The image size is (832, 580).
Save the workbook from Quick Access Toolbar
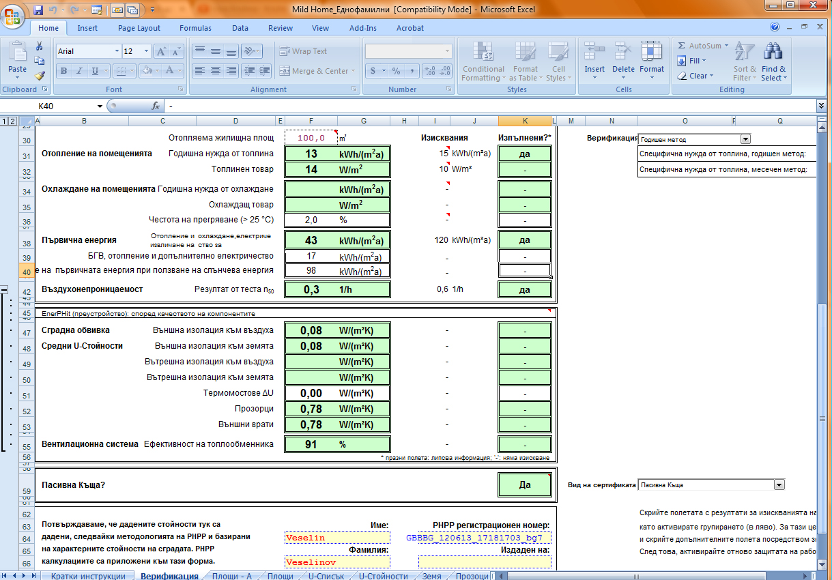tap(38, 10)
